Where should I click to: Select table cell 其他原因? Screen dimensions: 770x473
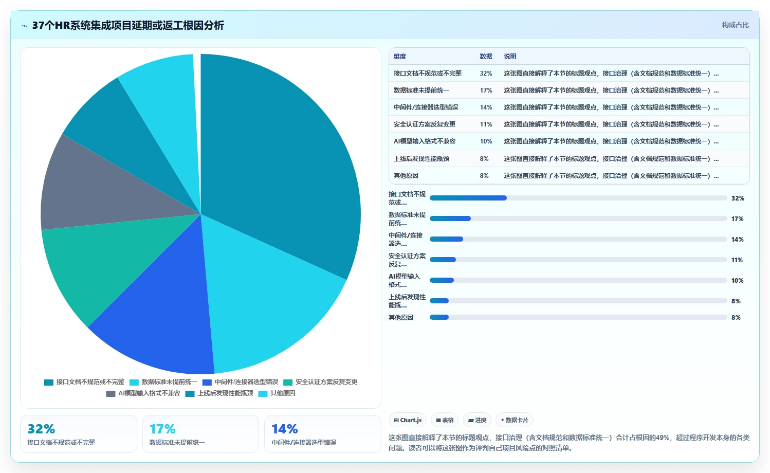(406, 176)
